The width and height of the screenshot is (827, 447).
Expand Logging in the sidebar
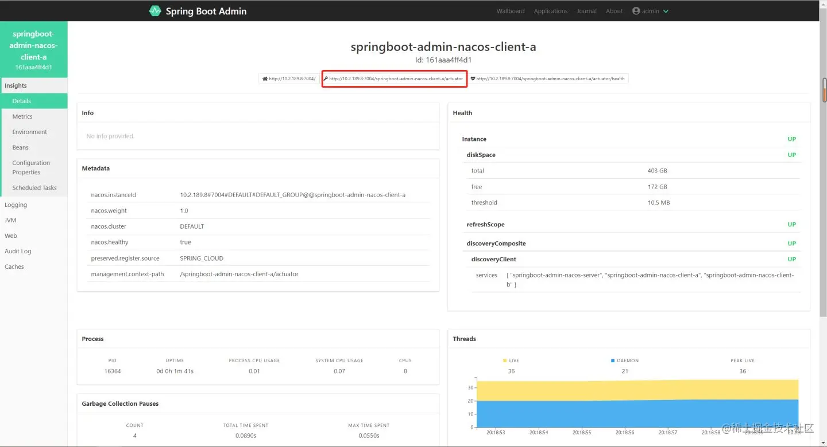[34, 205]
